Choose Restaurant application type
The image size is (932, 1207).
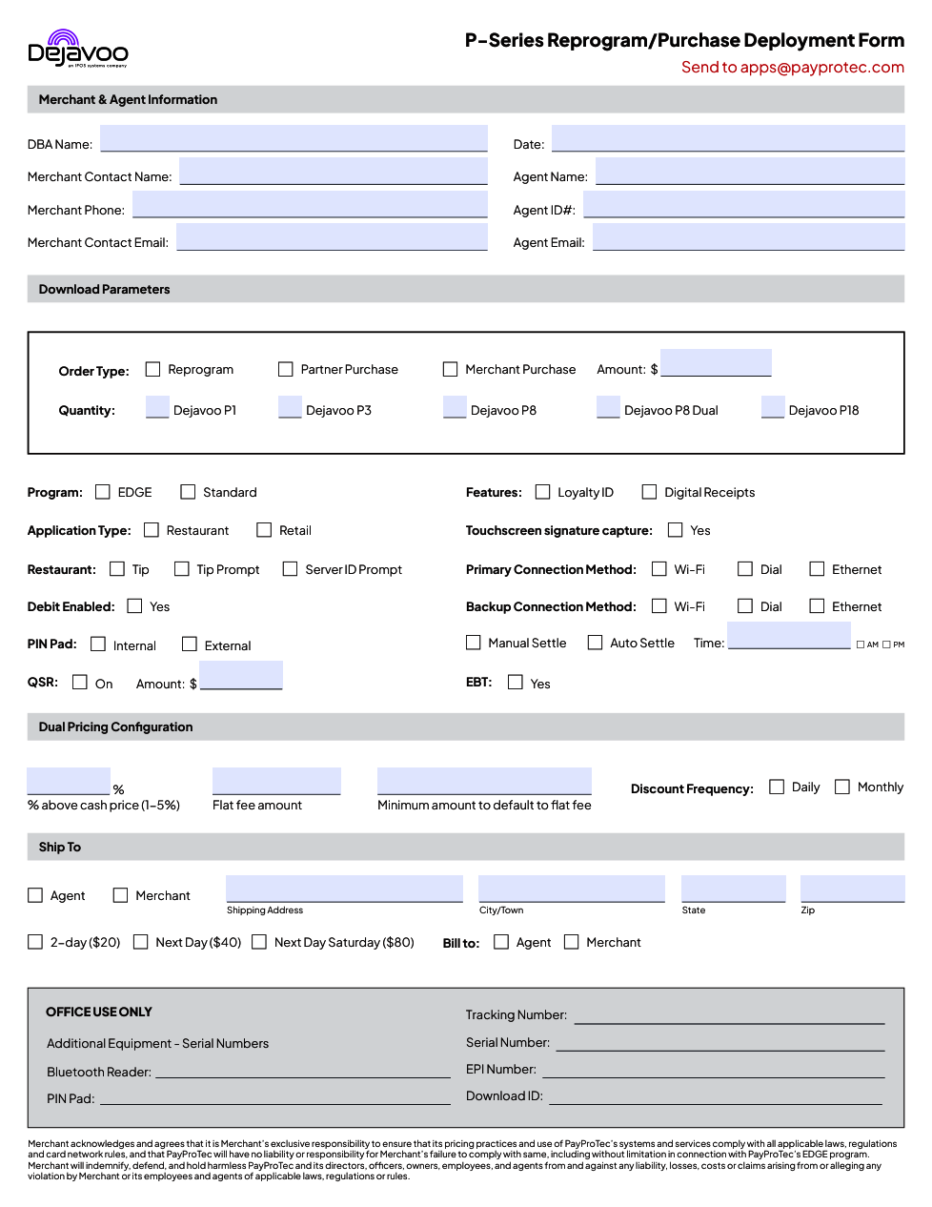click(152, 530)
